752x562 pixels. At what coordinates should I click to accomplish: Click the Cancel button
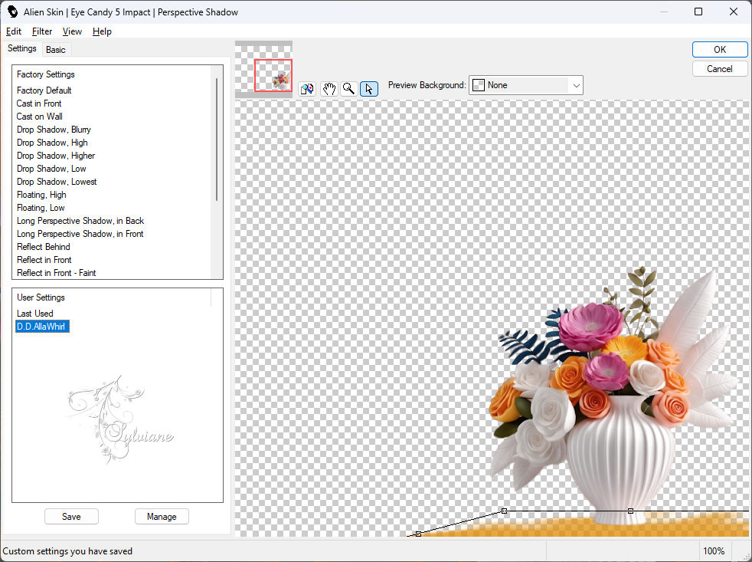tap(719, 69)
